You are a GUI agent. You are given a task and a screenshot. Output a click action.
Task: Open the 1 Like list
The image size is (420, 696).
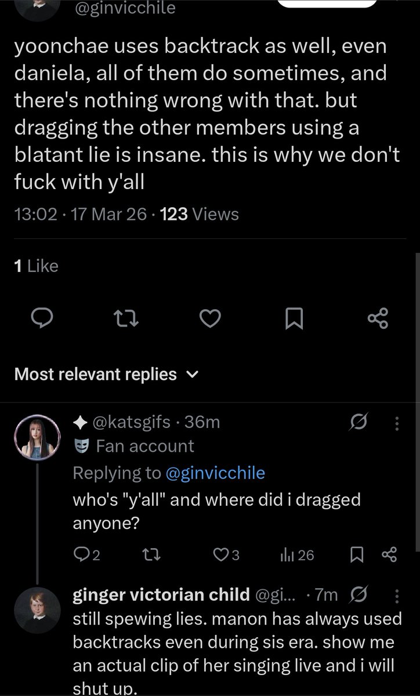[36, 266]
